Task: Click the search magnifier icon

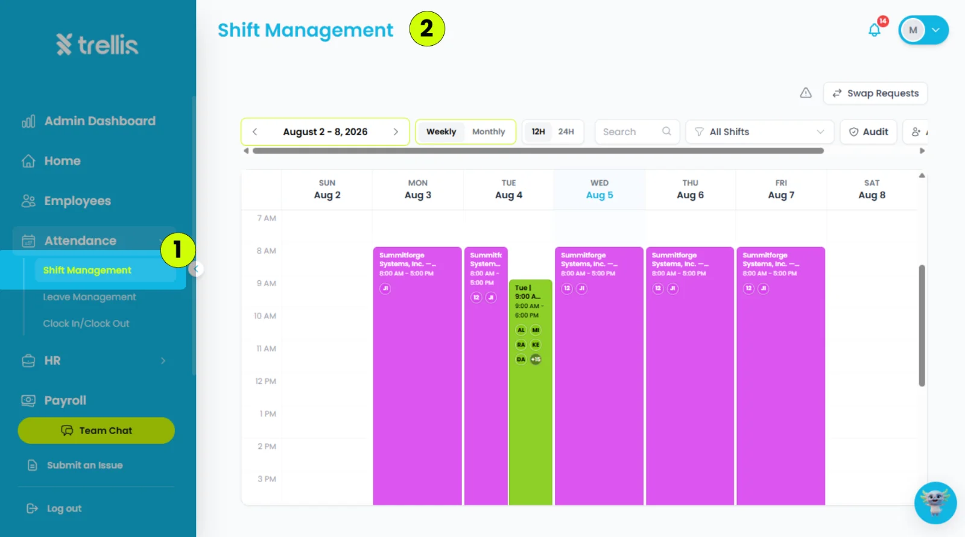Action: pyautogui.click(x=666, y=131)
